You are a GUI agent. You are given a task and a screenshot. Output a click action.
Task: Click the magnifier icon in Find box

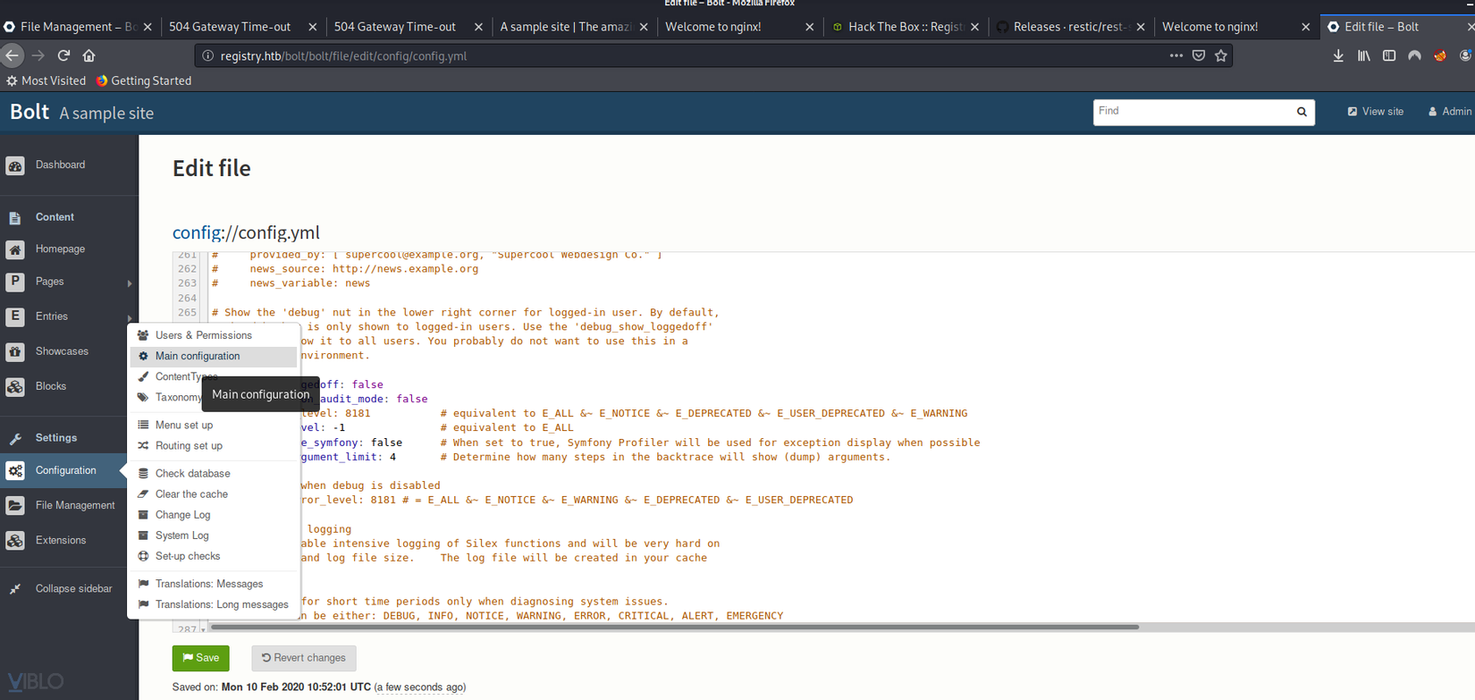(x=1302, y=112)
